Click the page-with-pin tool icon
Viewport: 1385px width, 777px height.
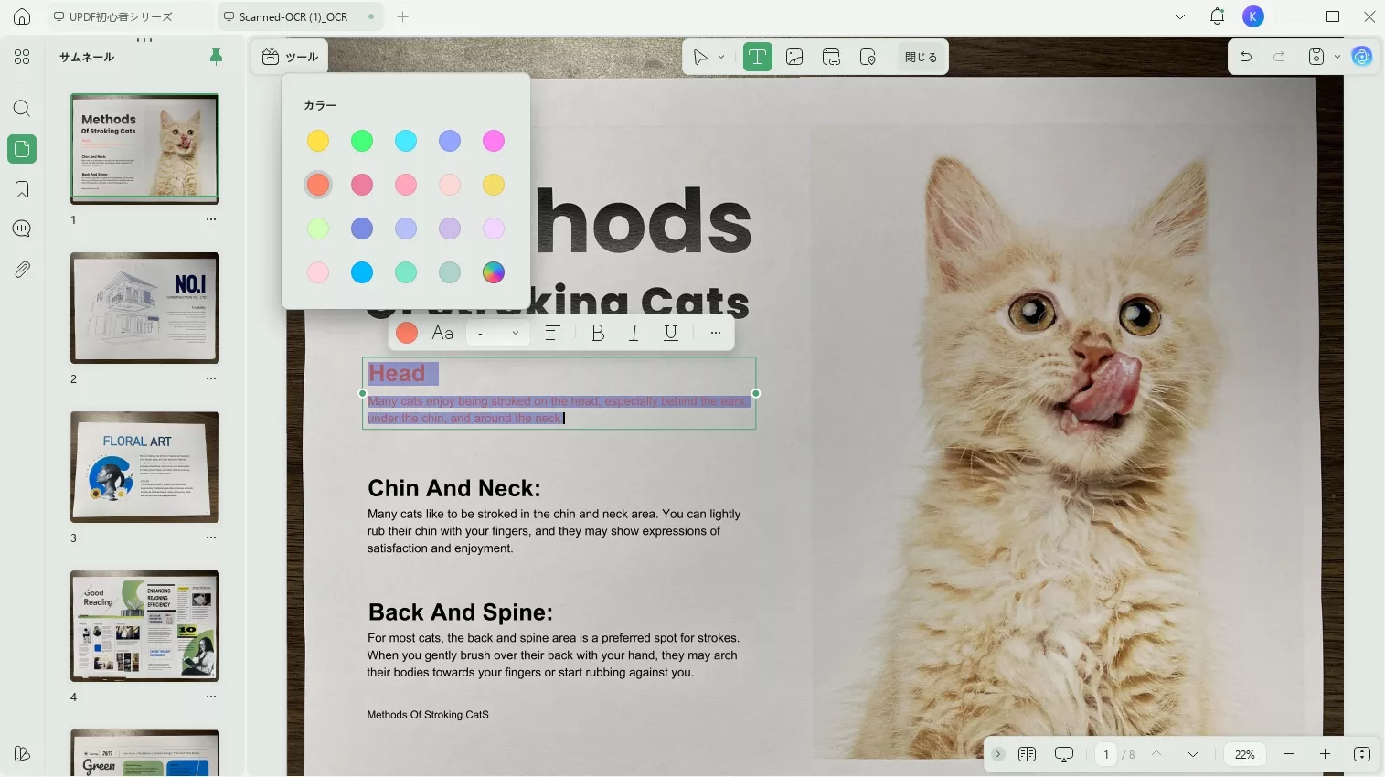point(868,58)
